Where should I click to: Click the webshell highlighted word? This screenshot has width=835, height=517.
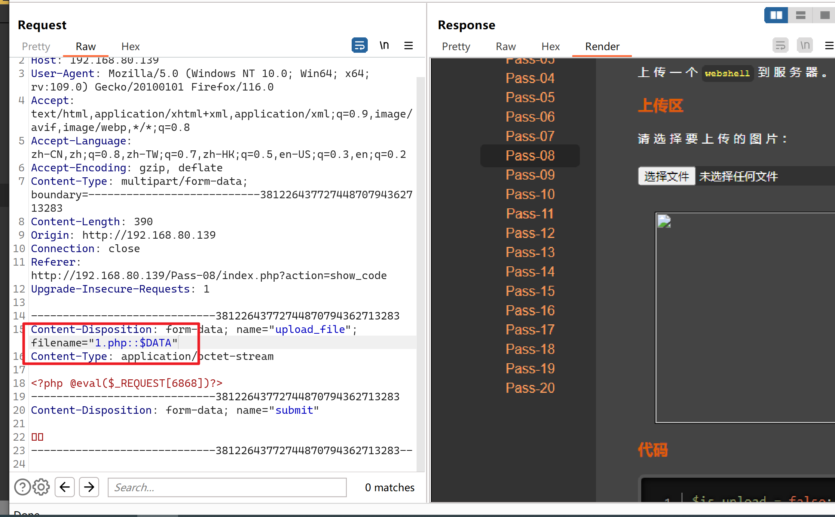(x=727, y=73)
